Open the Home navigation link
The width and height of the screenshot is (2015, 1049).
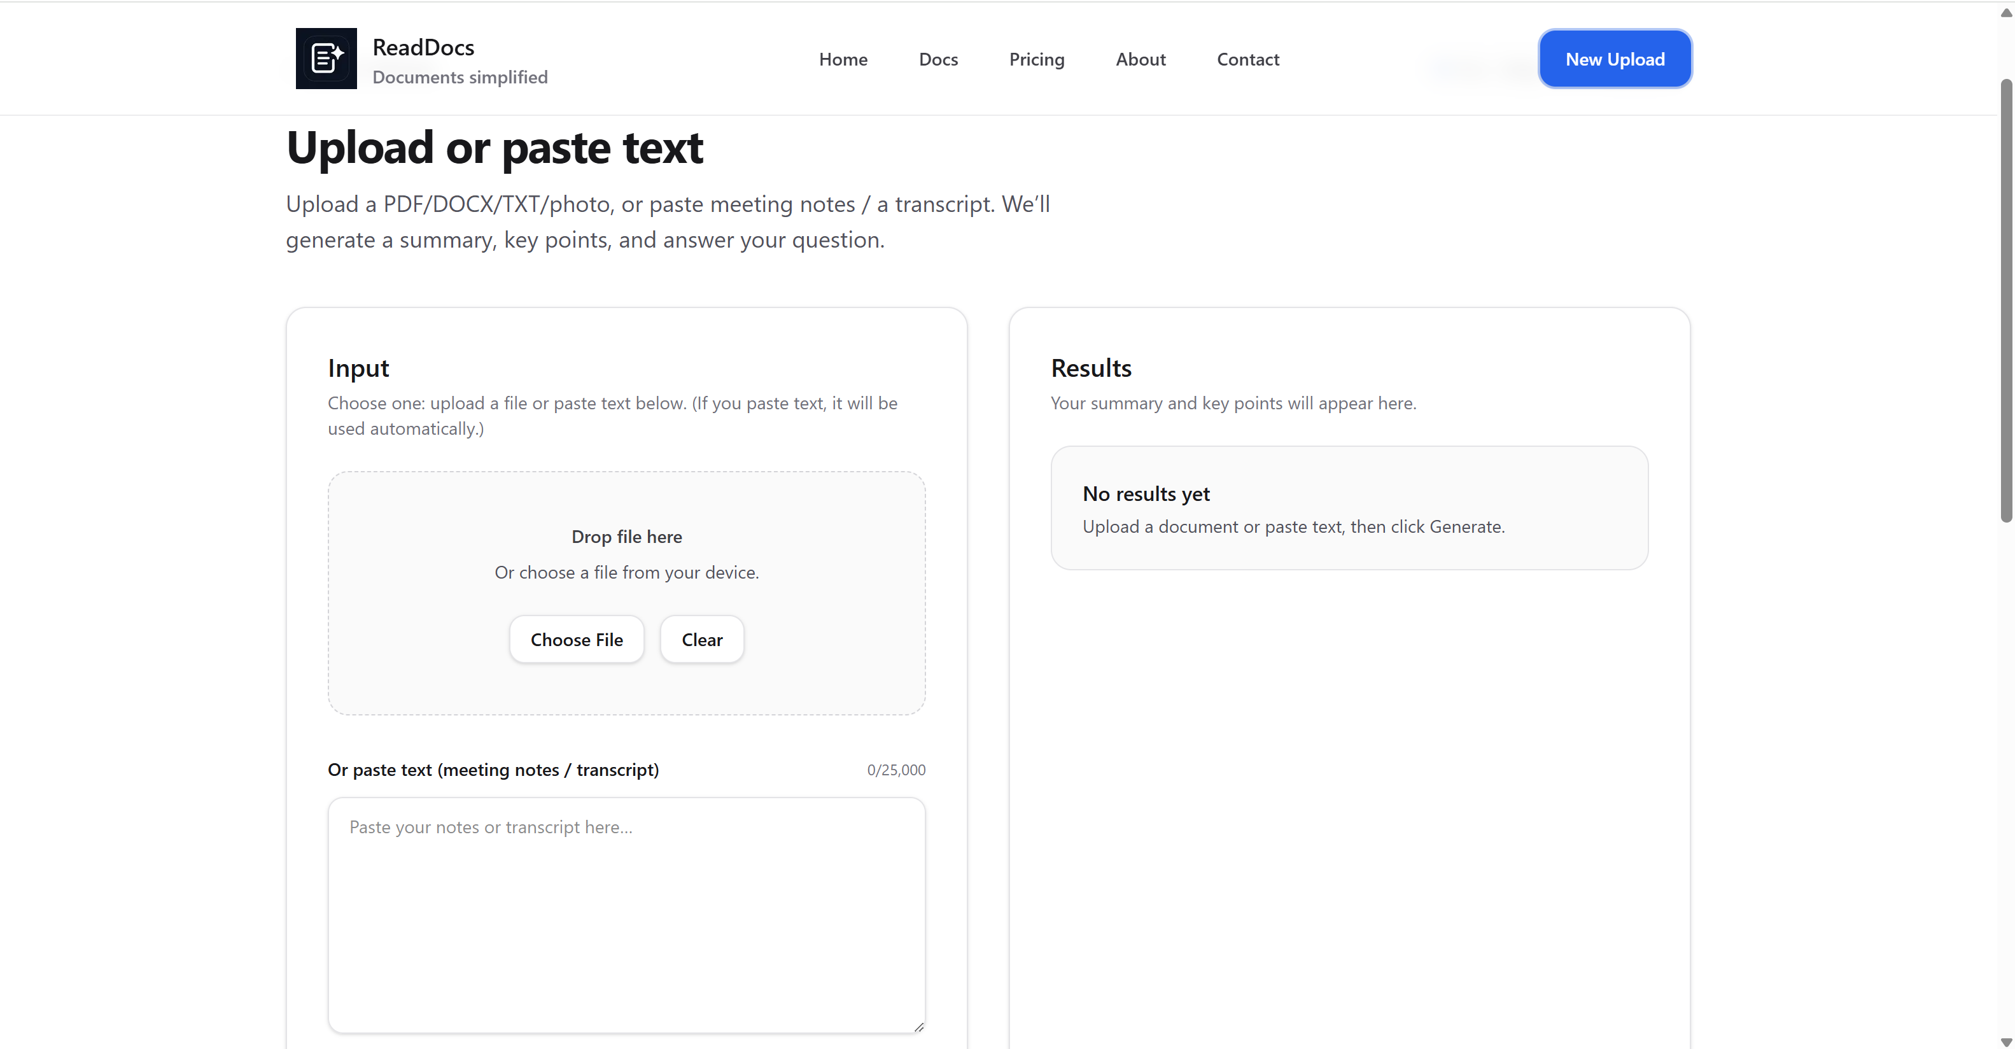[843, 59]
